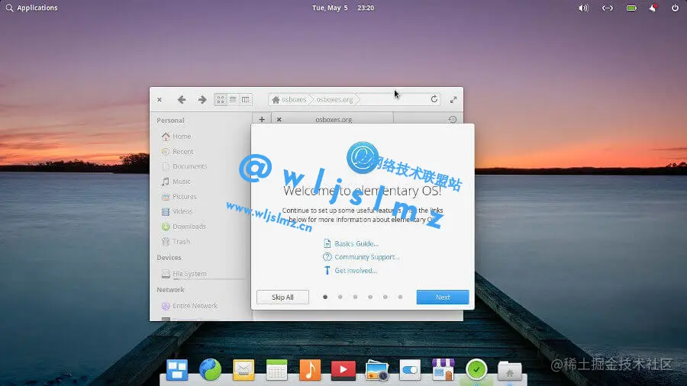Select the sixth welcome page dot

coord(400,298)
